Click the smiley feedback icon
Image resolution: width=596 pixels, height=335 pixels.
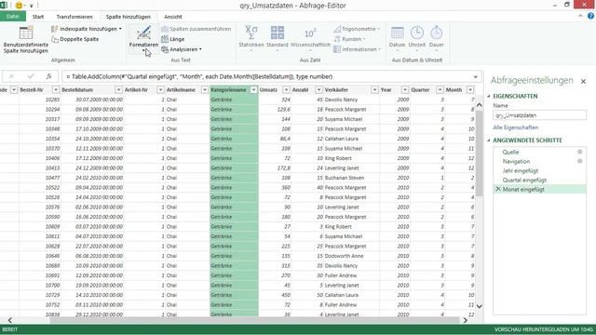tap(19, 6)
